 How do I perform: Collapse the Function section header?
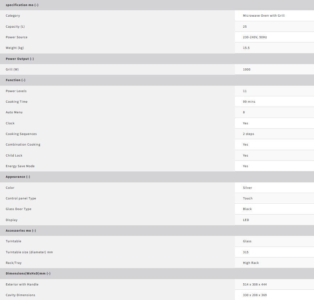[15, 80]
